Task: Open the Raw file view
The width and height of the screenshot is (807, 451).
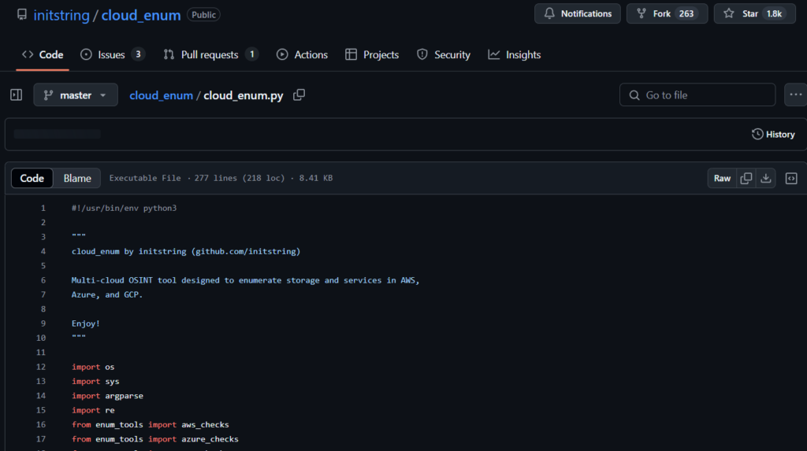Action: 722,178
